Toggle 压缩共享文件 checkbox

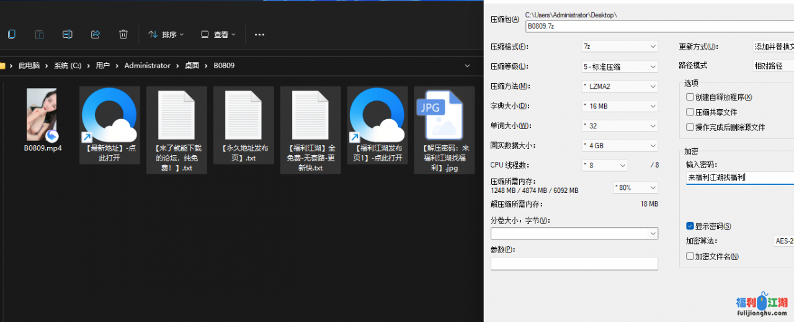pyautogui.click(x=690, y=112)
